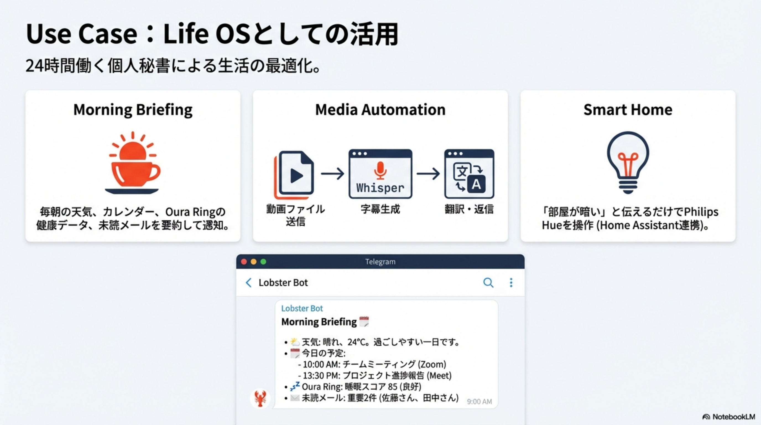This screenshot has width=761, height=425.
Task: Click the Media Automation card title
Action: tap(380, 110)
